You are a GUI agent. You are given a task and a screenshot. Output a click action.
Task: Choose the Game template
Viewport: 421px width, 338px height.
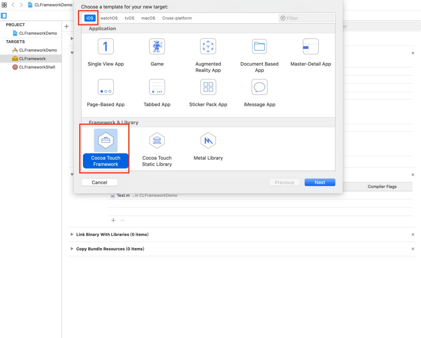[x=157, y=53]
